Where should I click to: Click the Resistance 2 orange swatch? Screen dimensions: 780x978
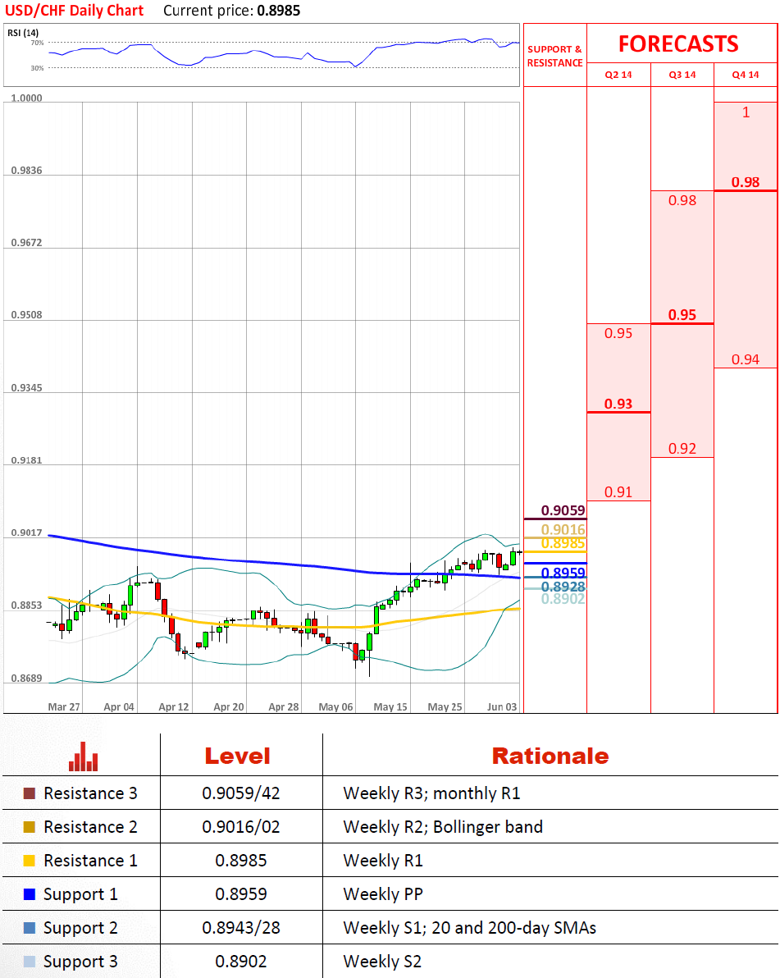[29, 827]
